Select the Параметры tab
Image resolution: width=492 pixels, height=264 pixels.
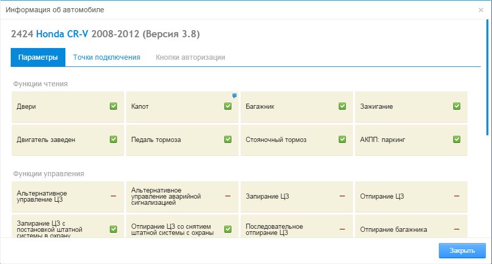(38, 57)
